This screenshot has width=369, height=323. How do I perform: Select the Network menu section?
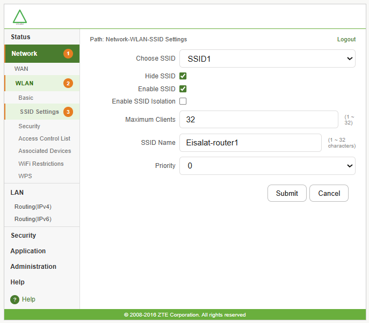[42, 54]
